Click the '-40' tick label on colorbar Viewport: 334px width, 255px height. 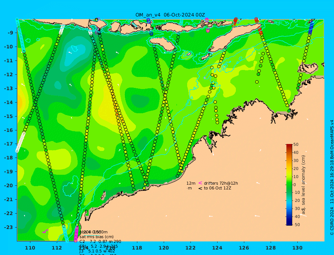[x=296, y=217]
